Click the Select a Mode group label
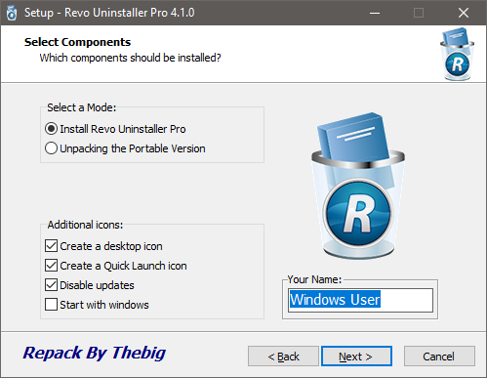Image resolution: width=487 pixels, height=378 pixels. pyautogui.click(x=82, y=107)
